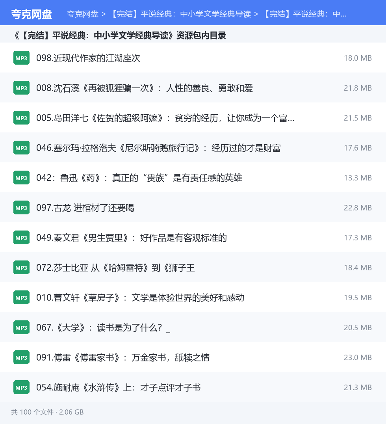Click the 21.3 MB file size
The image size is (386, 424).
click(x=358, y=387)
